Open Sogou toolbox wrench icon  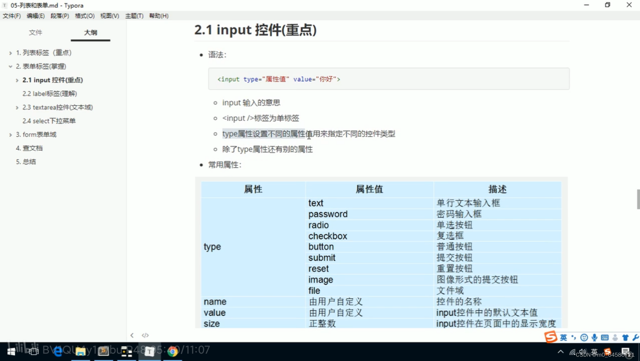click(x=635, y=338)
